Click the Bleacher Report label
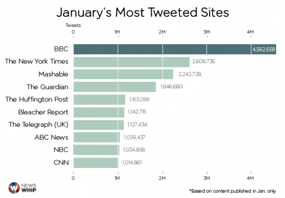Viewport: 285px width, 198px height. (43, 112)
